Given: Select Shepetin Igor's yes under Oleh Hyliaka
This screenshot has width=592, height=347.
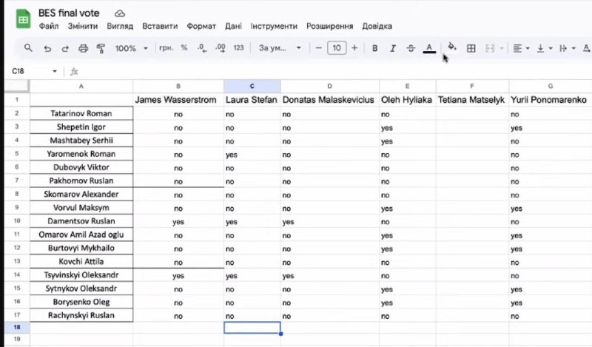Looking at the screenshot, I should pyautogui.click(x=408, y=127).
